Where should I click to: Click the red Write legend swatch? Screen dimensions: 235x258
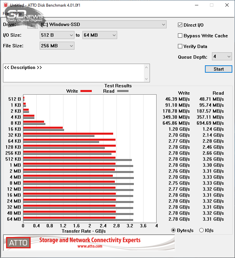(x=86, y=91)
